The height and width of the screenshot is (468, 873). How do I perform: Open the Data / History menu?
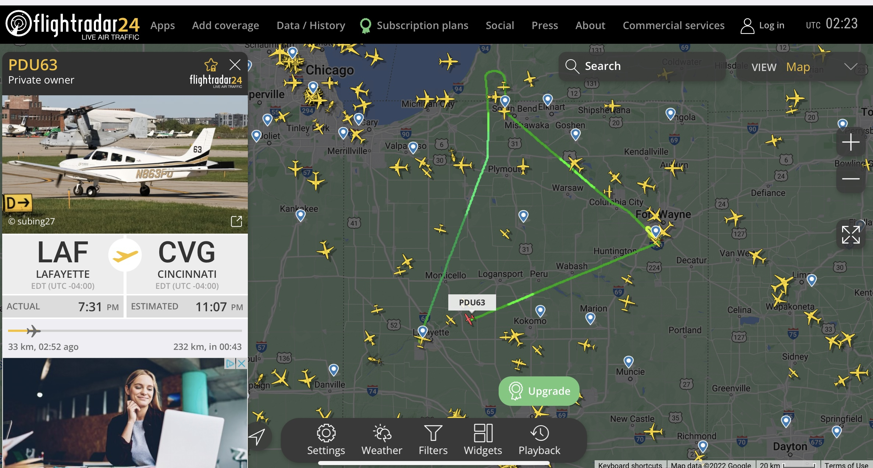311,25
